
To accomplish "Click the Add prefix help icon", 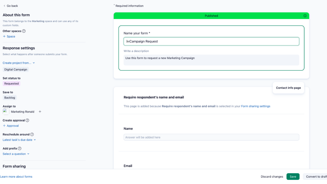I will pos(20,149).
